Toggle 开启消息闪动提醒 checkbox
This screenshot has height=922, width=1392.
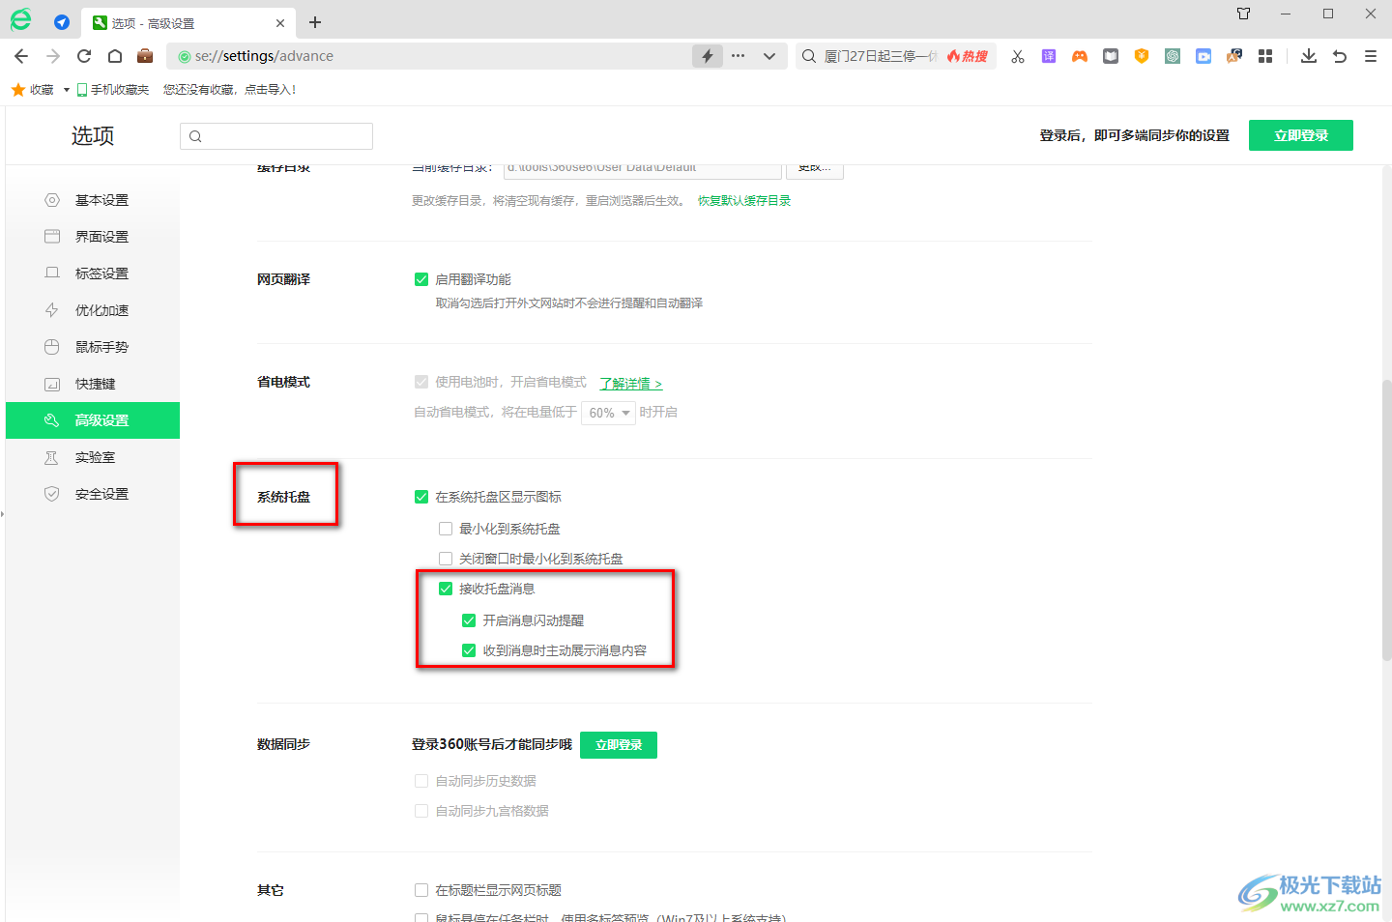click(469, 620)
